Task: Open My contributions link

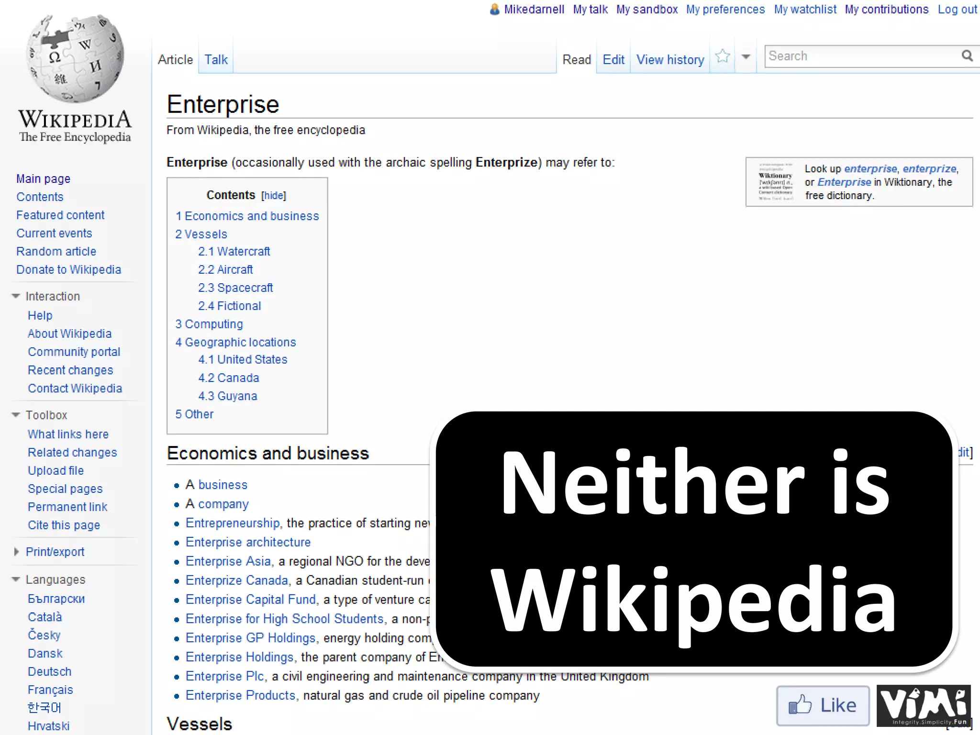Action: point(887,9)
